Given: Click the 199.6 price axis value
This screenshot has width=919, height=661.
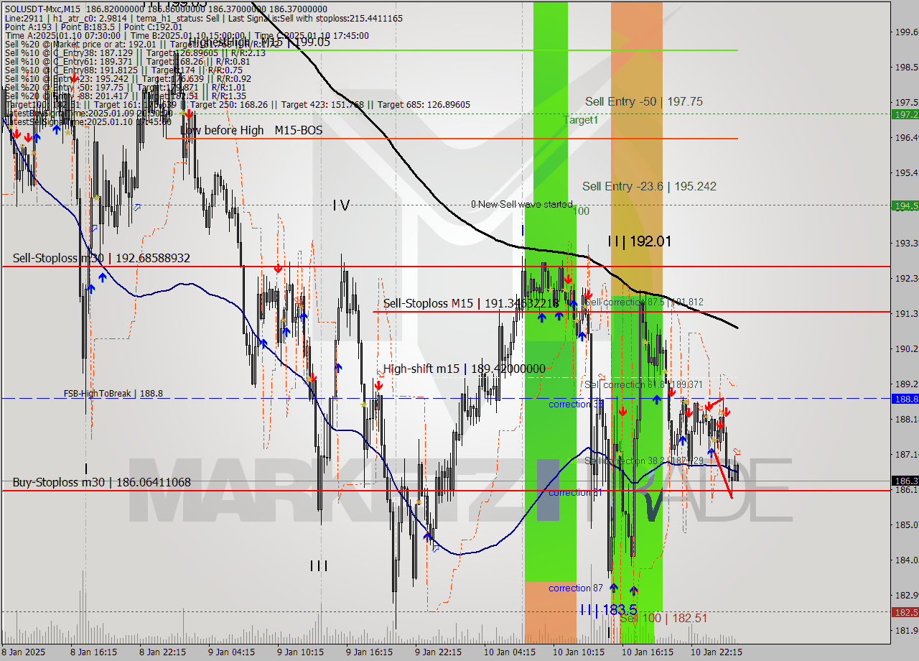Looking at the screenshot, I should [906, 32].
